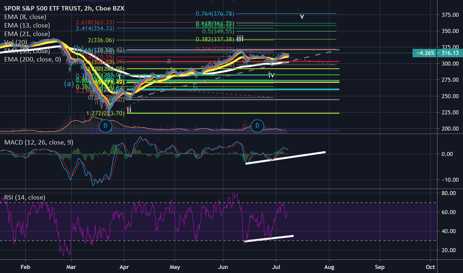Click 350.00 on the price axis
This screenshot has height=273, width=463.
tap(450, 31)
